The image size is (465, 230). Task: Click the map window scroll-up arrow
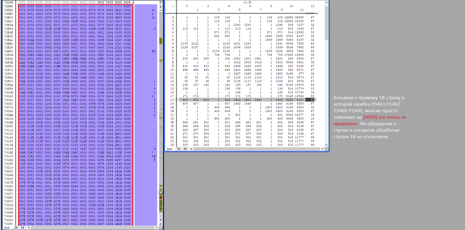click(326, 3)
